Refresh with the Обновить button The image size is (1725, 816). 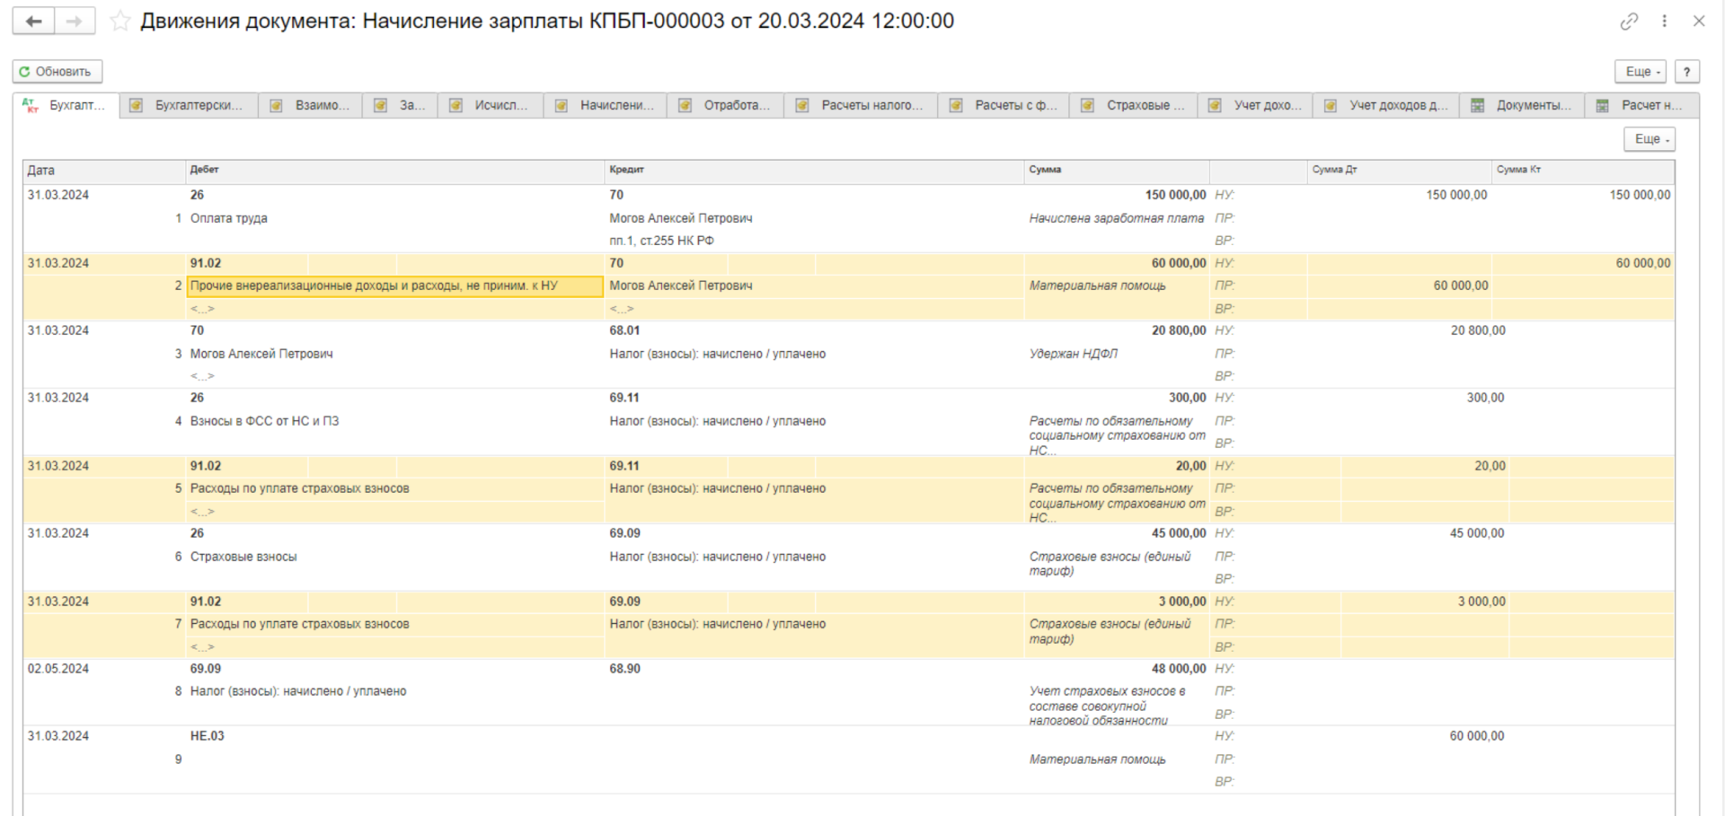57,72
